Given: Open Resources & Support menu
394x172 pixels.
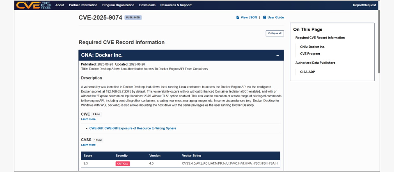Looking at the screenshot, I should click(x=176, y=5).
